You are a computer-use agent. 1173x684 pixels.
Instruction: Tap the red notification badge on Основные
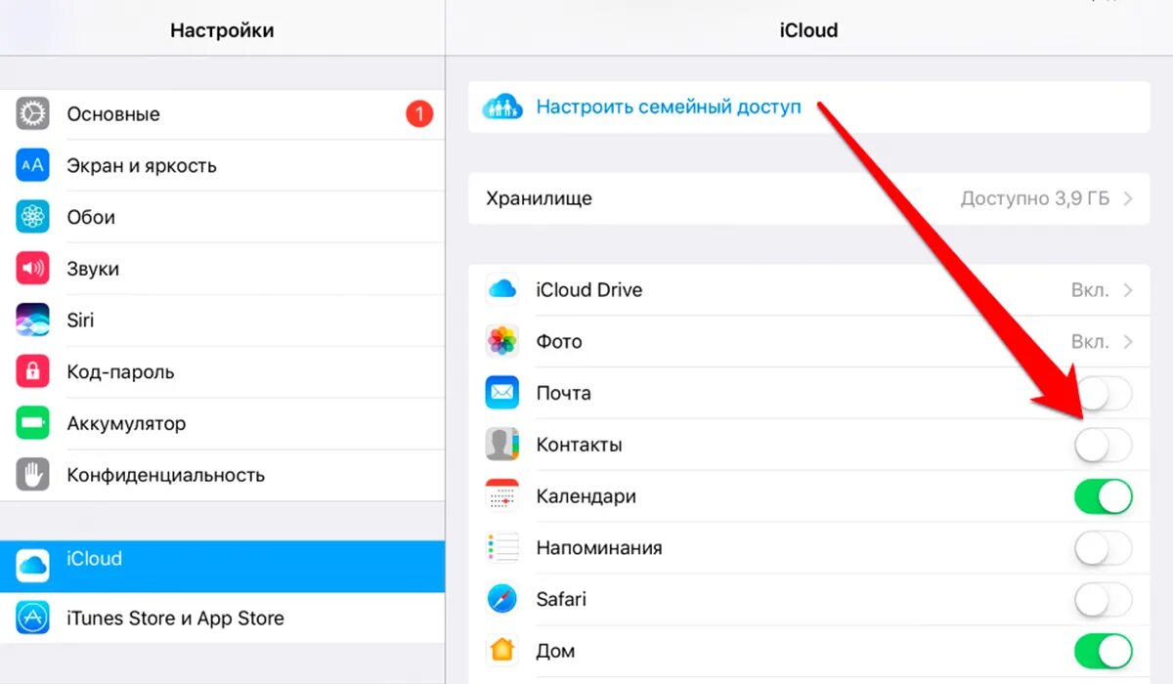coord(419,114)
